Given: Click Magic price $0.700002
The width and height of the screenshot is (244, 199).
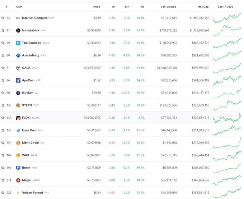Looking at the screenshot, I should pyautogui.click(x=94, y=180).
